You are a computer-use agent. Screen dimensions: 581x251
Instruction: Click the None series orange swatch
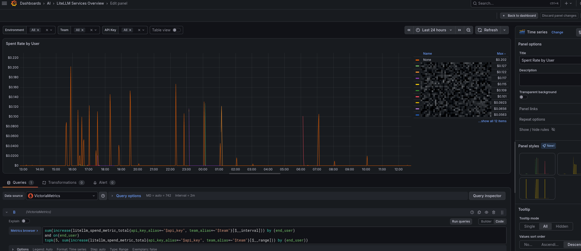417,60
